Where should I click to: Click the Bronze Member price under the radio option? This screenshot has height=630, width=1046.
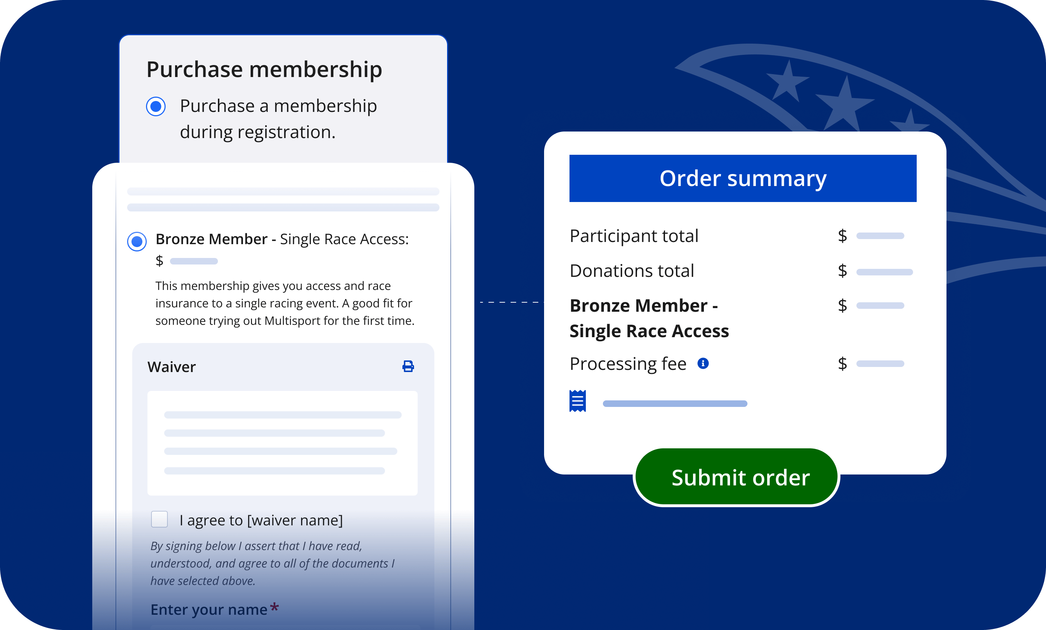pyautogui.click(x=194, y=261)
